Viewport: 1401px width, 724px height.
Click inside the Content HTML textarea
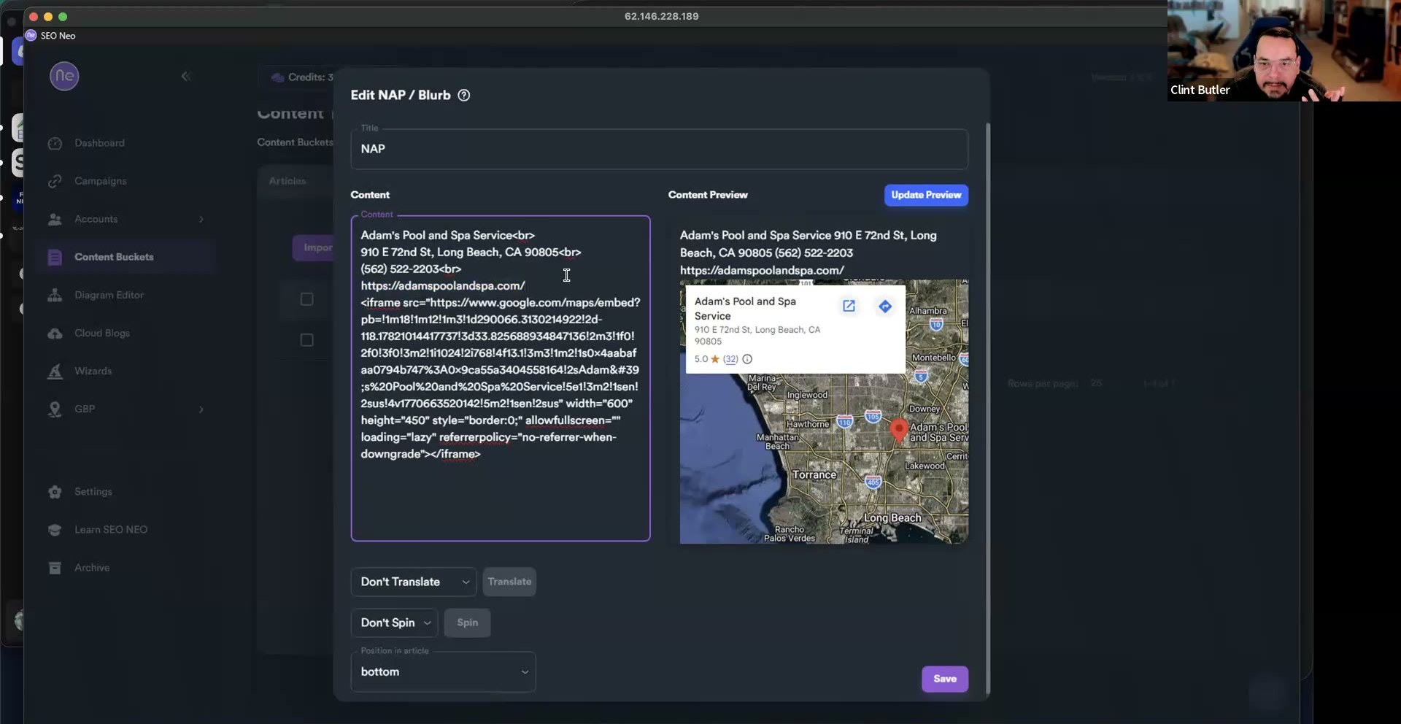point(501,378)
